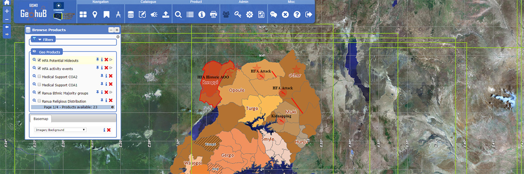Enable Medical Support COA2 checkbox

pyautogui.click(x=39, y=77)
